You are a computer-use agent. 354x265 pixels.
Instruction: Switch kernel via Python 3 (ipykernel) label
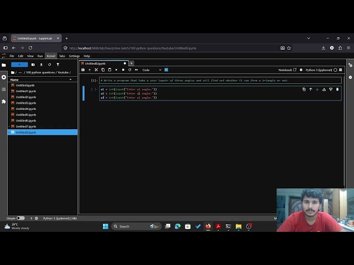pyautogui.click(x=319, y=70)
